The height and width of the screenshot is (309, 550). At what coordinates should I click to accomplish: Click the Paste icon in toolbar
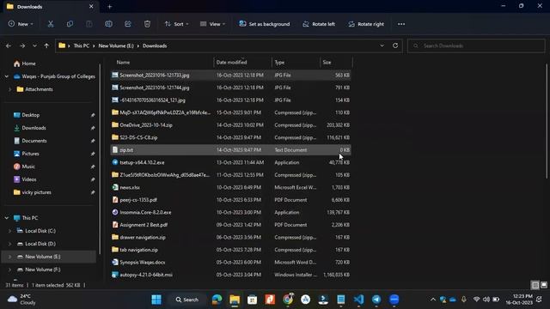click(89, 24)
